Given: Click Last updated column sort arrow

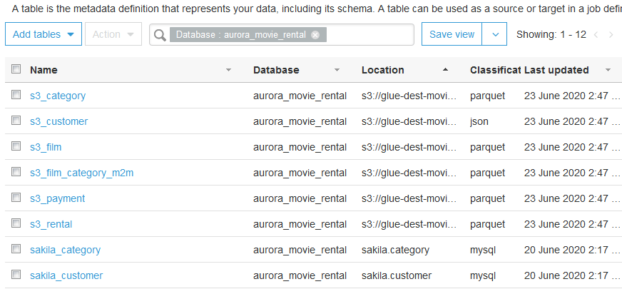Looking at the screenshot, I should click(608, 70).
